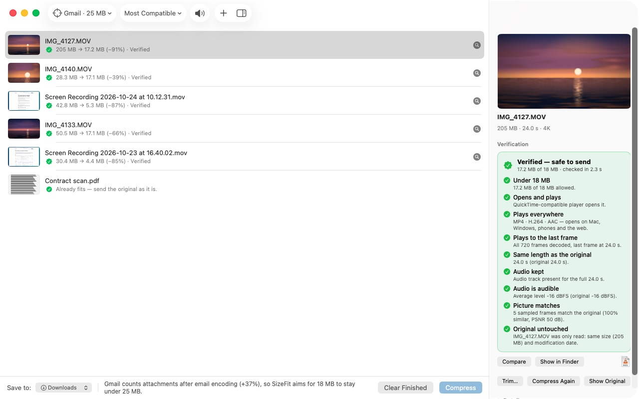The width and height of the screenshot is (639, 399).
Task: Click the verified checkmark badge on IMG_4133.MOV
Action: click(x=49, y=134)
